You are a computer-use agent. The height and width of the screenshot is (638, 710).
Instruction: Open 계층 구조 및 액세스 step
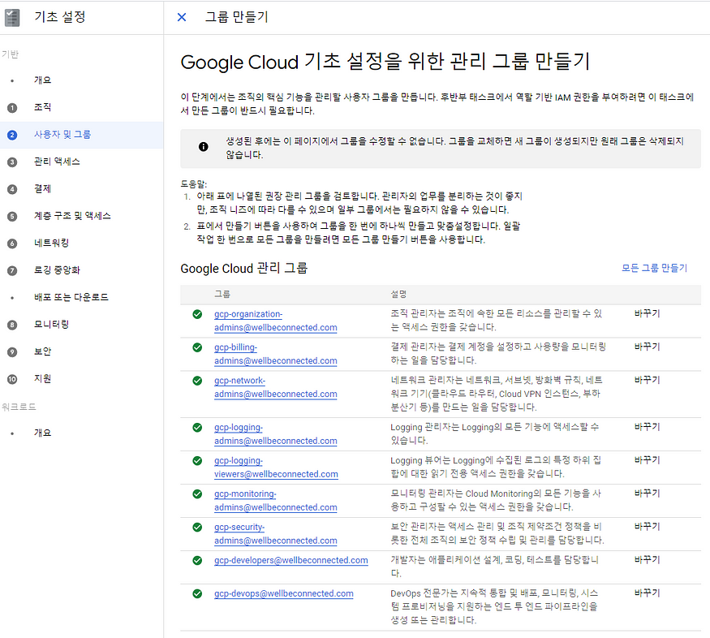tap(72, 216)
